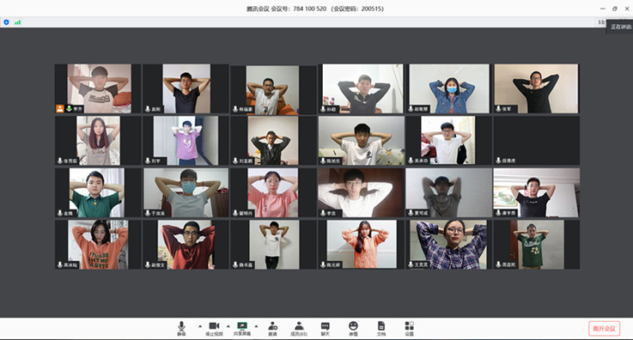Open the invite participants icon
This screenshot has height=340, width=633.
[273, 328]
